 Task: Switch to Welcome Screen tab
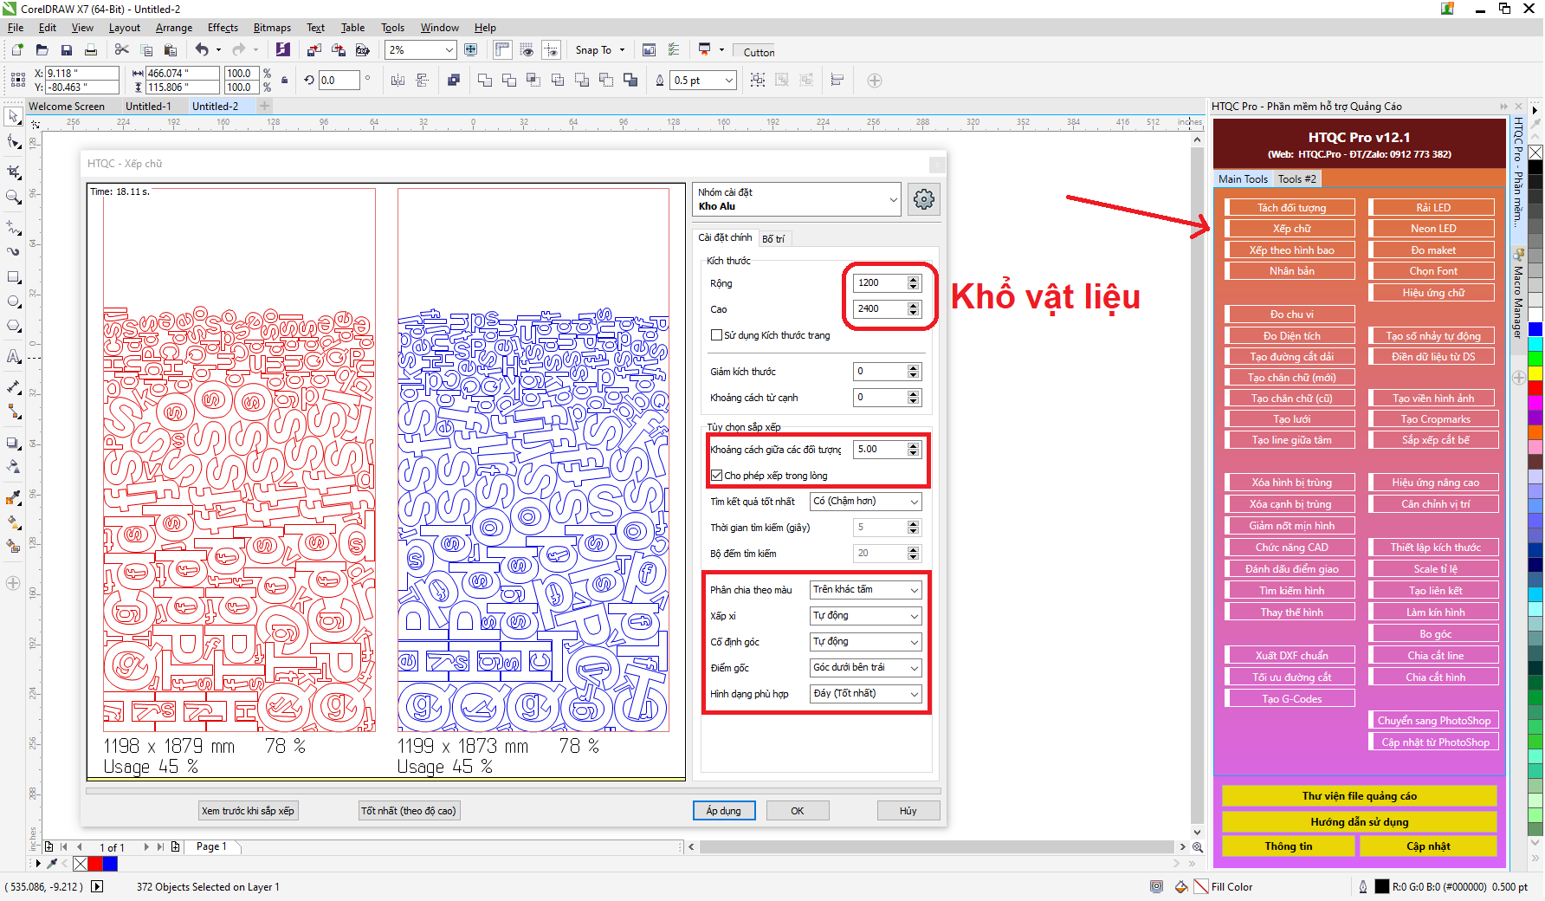coord(67,107)
